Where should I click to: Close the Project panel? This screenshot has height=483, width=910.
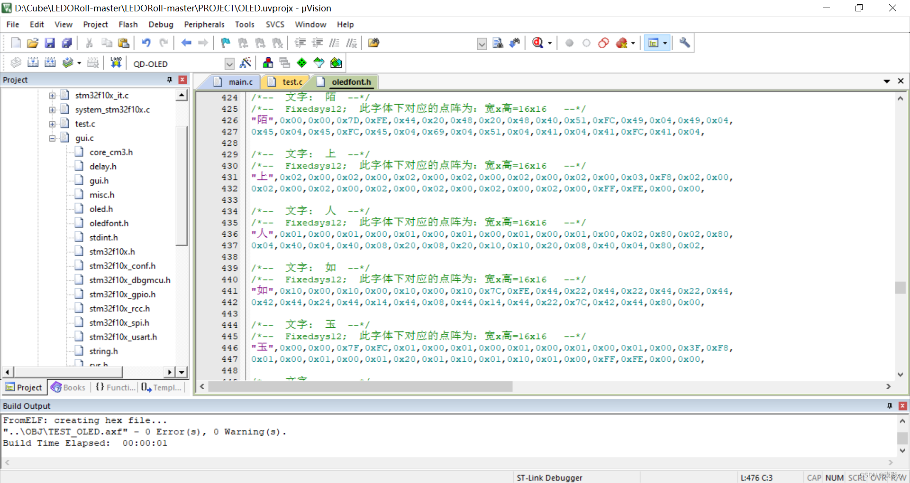[x=182, y=80]
